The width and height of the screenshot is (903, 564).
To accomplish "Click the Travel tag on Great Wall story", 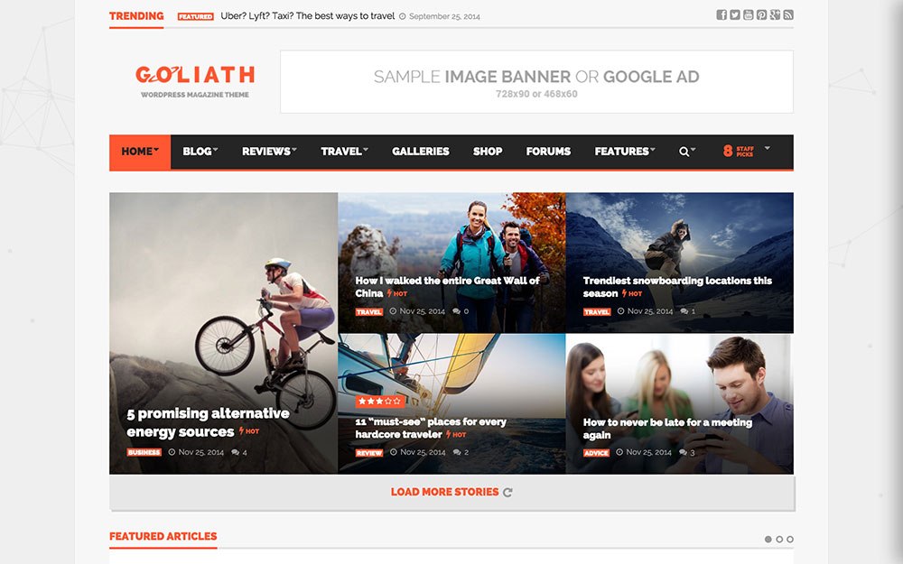I will click(x=369, y=312).
